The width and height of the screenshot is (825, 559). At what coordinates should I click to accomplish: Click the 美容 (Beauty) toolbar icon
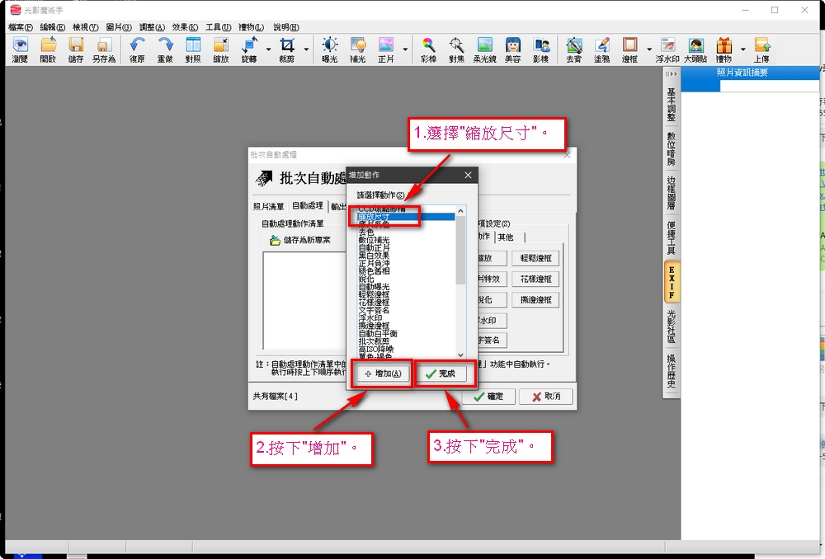[x=513, y=49]
